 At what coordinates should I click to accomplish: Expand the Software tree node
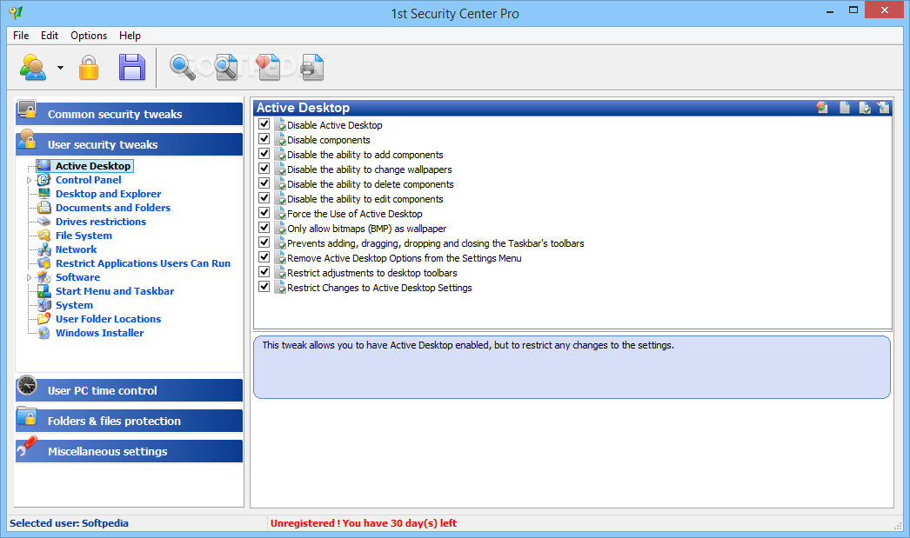(29, 278)
